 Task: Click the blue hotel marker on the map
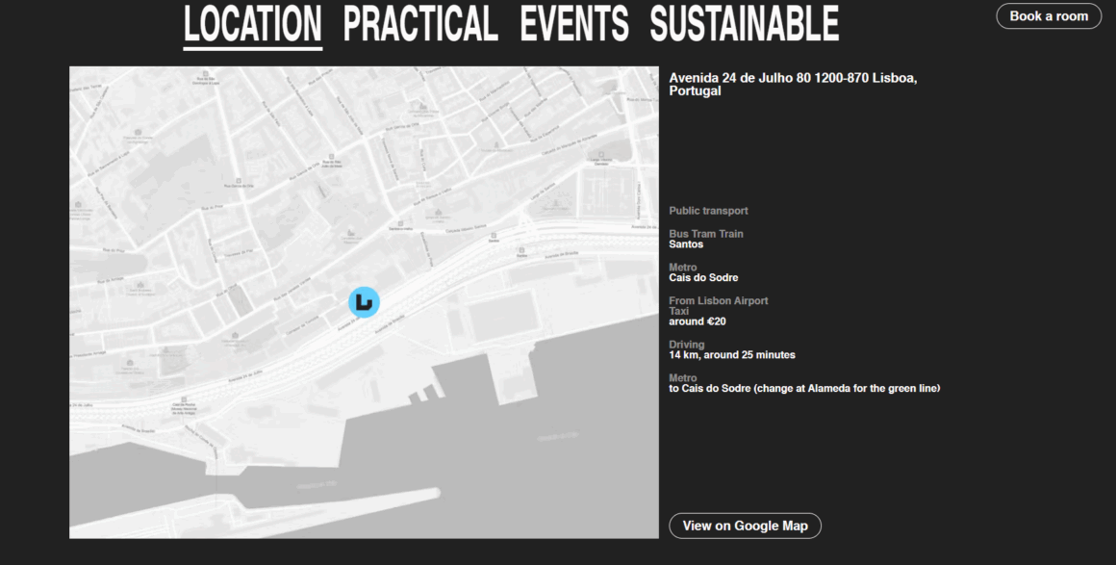pos(364,302)
